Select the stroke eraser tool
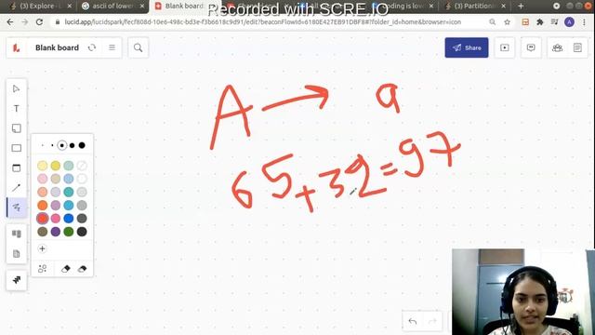The width and height of the screenshot is (595, 335). [65, 269]
